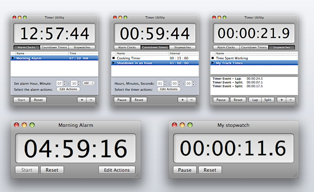Click Edit Actions in countdown timer window
The image size is (314, 192).
point(169,89)
